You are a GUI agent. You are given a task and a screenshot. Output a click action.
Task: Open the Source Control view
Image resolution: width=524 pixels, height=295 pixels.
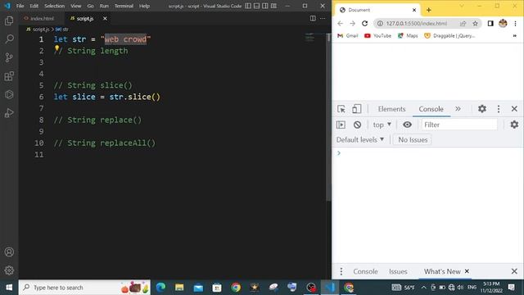9,57
